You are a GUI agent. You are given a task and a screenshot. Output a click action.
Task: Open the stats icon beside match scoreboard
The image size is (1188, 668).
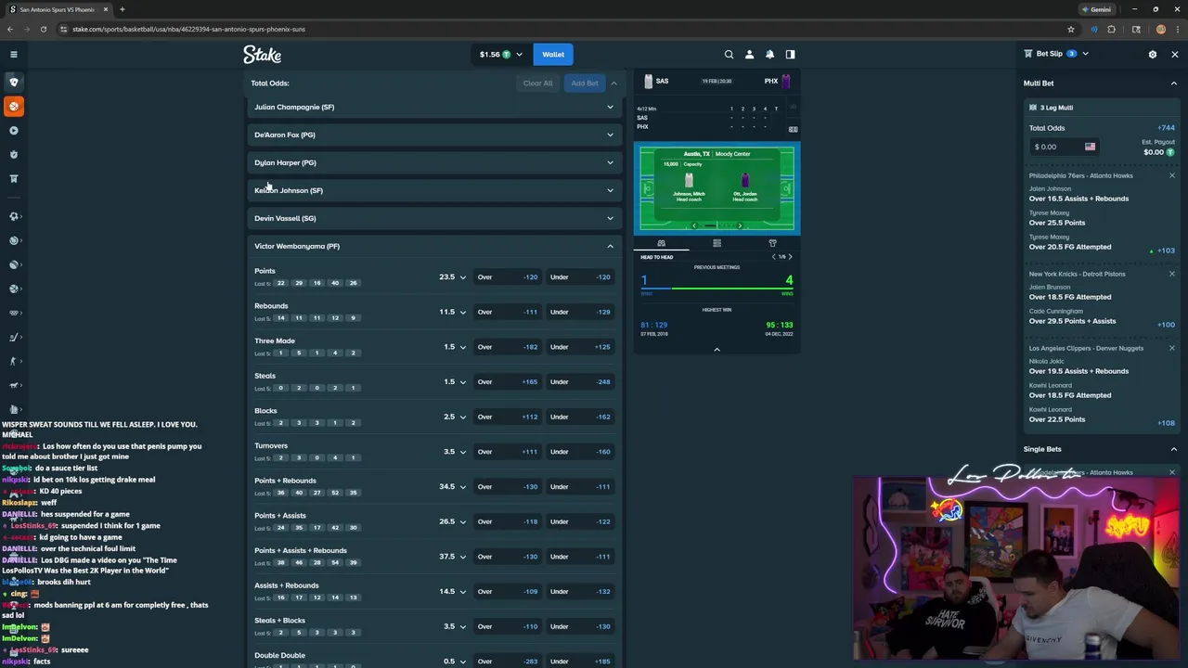pyautogui.click(x=793, y=106)
